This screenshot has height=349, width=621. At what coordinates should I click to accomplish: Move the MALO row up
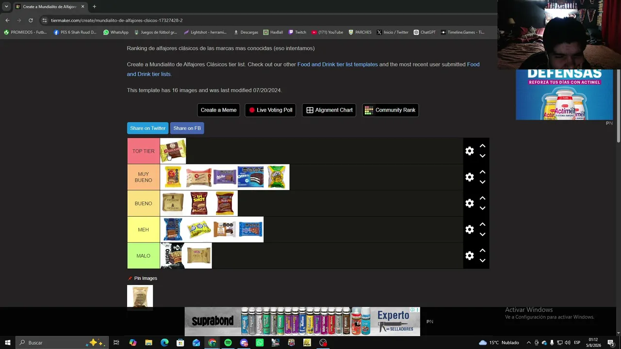482,251
